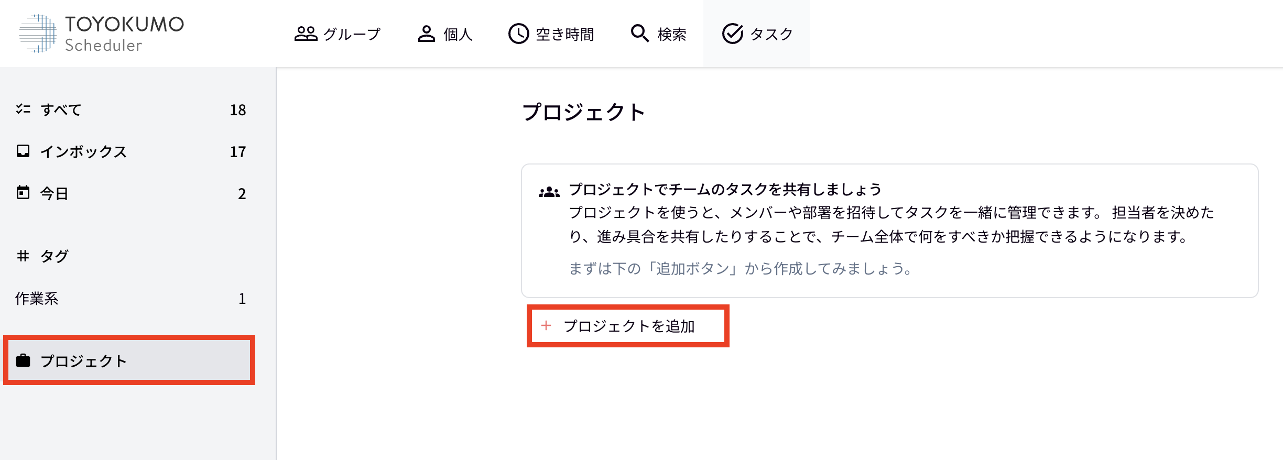Click プロジェクトを追加 to add a project

tap(629, 325)
